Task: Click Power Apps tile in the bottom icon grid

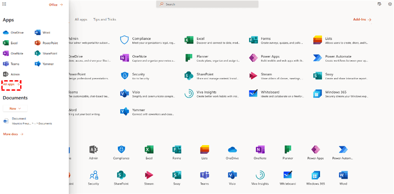Action: pos(316,153)
